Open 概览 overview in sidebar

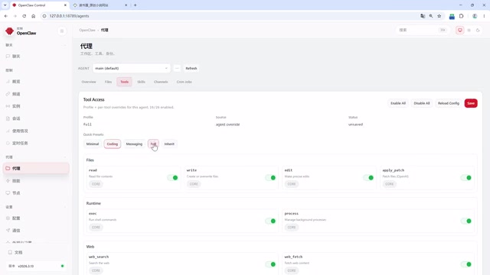coord(36,82)
